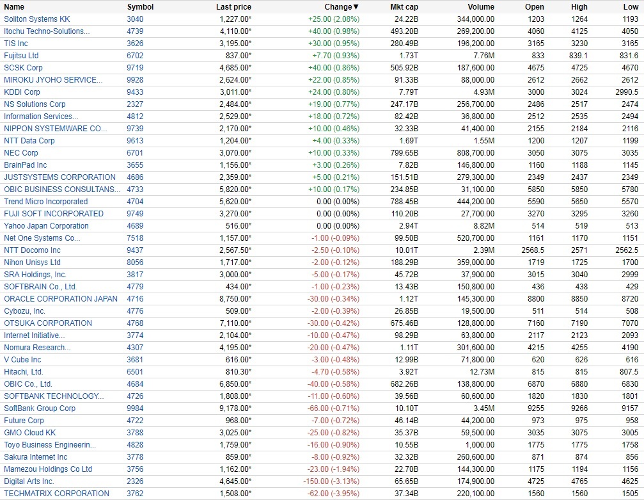Open Itochu Techno-Solutions company link
The width and height of the screenshot is (644, 500).
pos(47,31)
